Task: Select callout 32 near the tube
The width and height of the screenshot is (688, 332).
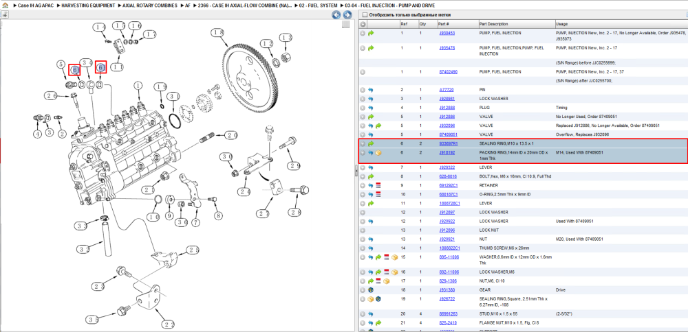Action: click(x=84, y=249)
